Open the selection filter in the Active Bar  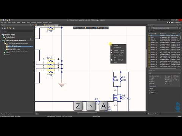pyautogui.click(x=75, y=28)
